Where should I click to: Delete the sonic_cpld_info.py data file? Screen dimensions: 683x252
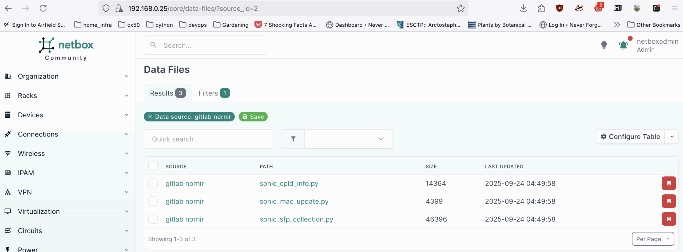pos(668,183)
